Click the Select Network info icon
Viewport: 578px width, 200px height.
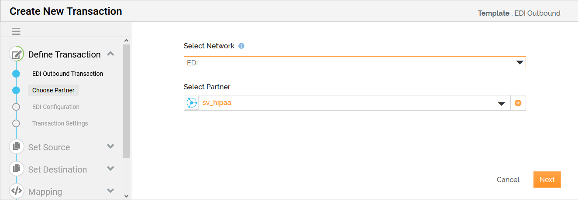pyautogui.click(x=241, y=46)
